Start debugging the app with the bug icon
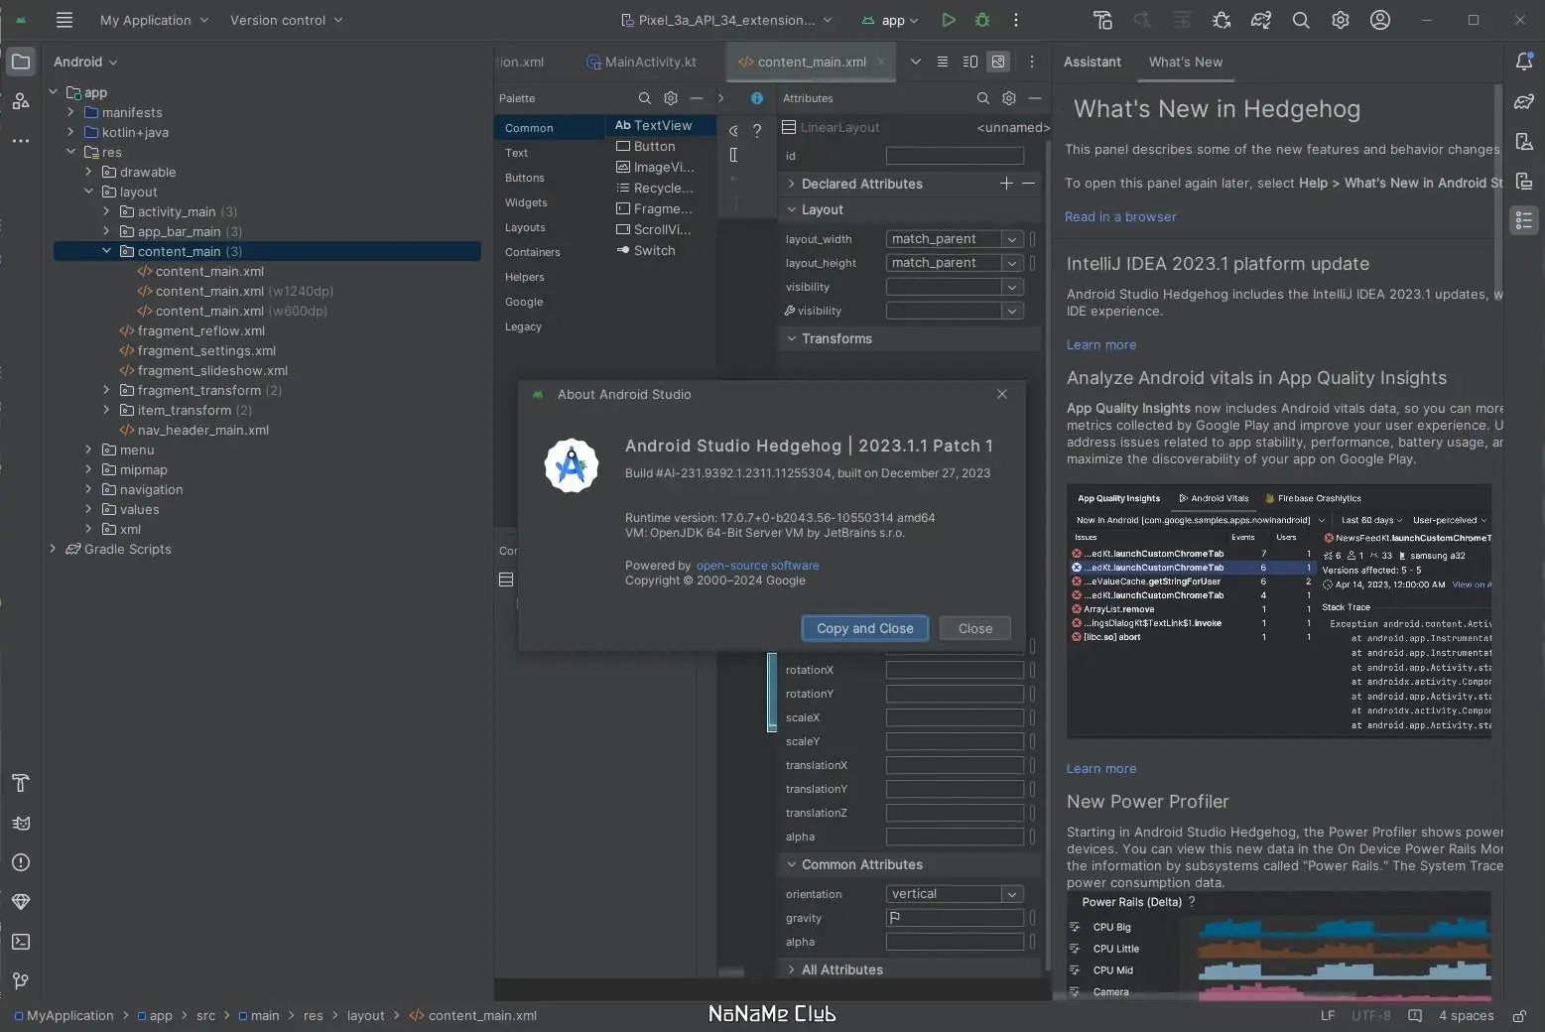The image size is (1545, 1032). point(982,20)
